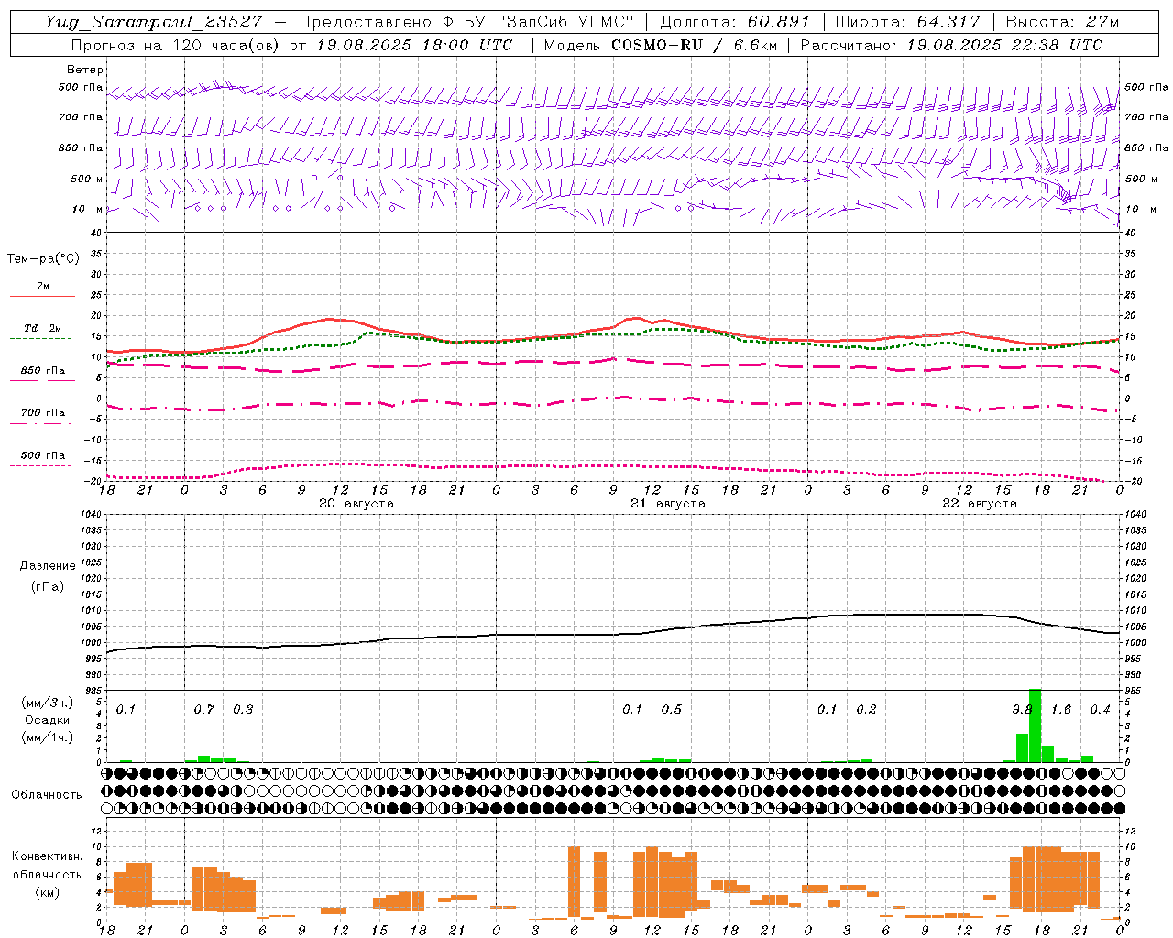The width and height of the screenshot is (1173, 938).
Task: Click the 0.2 precipitation value
Action: click(866, 710)
